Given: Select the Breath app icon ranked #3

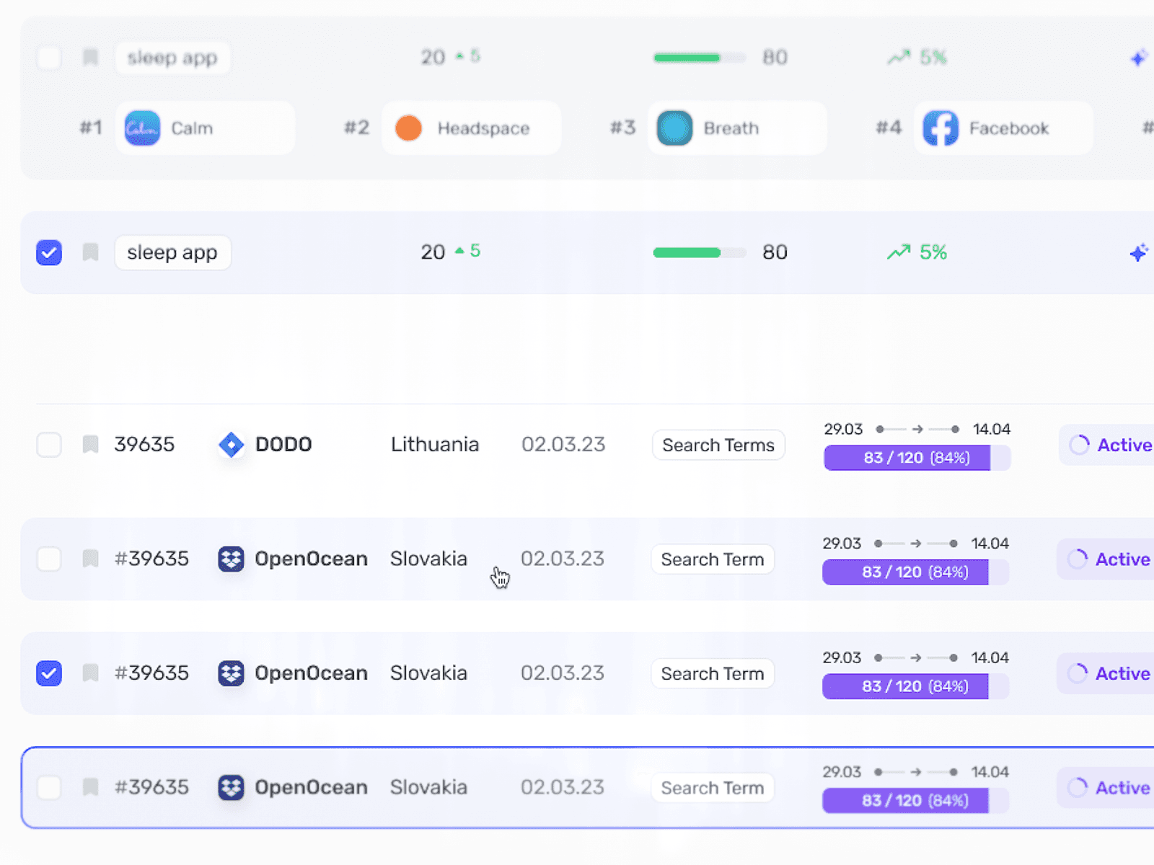Looking at the screenshot, I should click(674, 128).
